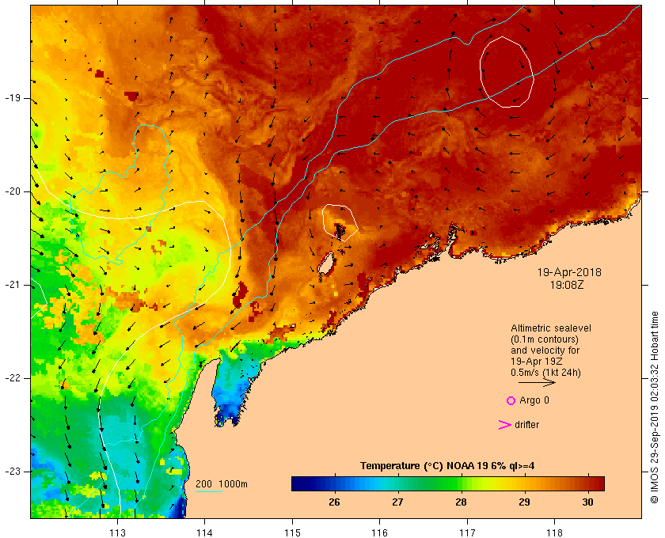
Task: Click the time label 19:08Z
Action: click(x=567, y=285)
